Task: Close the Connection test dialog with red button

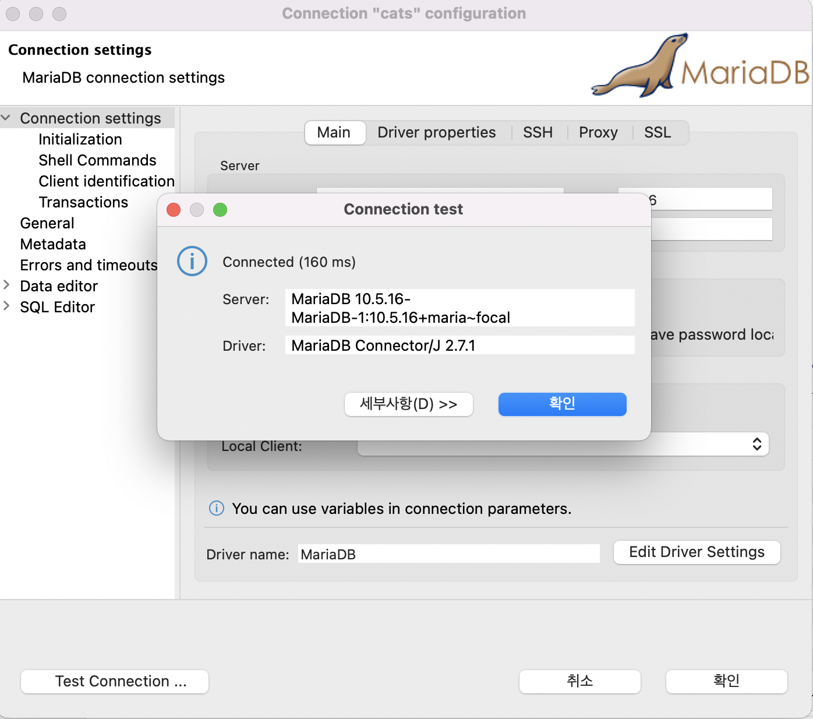Action: coord(174,210)
